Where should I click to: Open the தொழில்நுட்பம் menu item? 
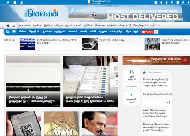coord(141,25)
